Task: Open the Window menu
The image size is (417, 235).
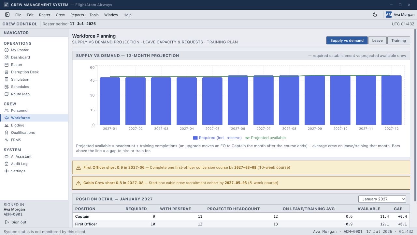Action: 111,15
